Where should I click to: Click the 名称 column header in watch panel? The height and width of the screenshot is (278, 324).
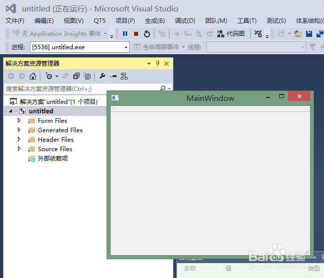tap(190, 268)
